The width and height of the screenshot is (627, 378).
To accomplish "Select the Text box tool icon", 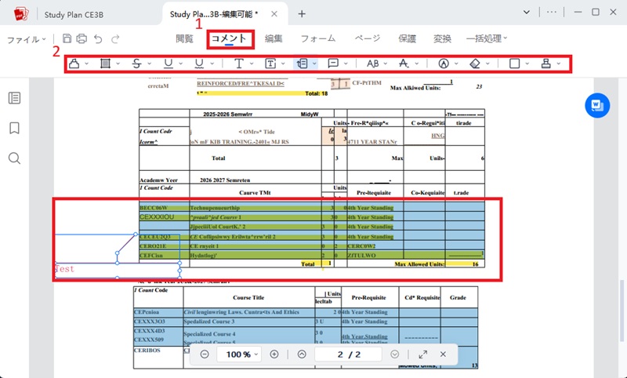I will coord(270,64).
